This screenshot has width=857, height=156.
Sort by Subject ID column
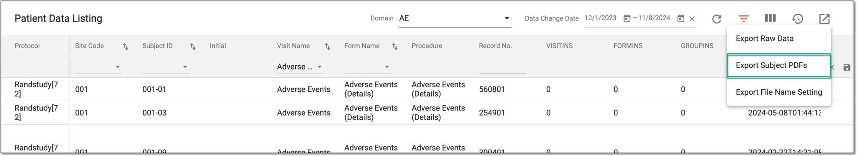[x=193, y=47]
